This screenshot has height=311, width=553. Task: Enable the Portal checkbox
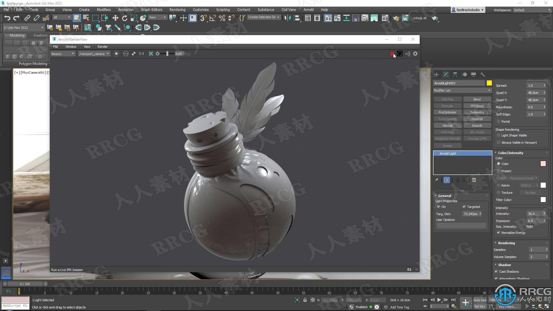(x=499, y=122)
